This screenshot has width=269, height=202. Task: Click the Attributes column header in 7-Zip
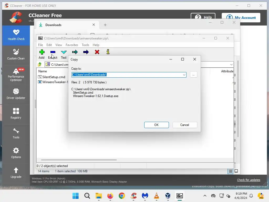[227, 71]
